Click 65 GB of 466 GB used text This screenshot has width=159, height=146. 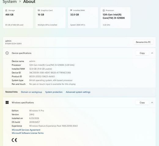pyautogui.click(x=14, y=25)
